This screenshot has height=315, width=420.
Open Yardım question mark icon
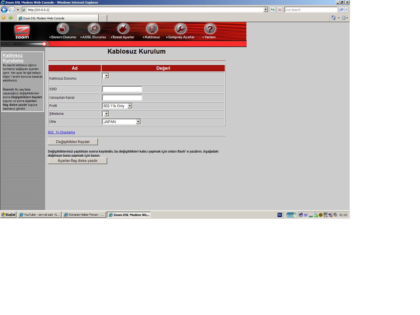tap(210, 28)
